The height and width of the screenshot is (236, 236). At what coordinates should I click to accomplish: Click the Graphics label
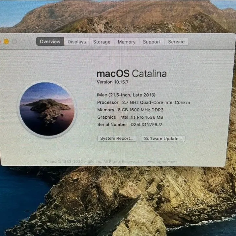click(x=106, y=117)
